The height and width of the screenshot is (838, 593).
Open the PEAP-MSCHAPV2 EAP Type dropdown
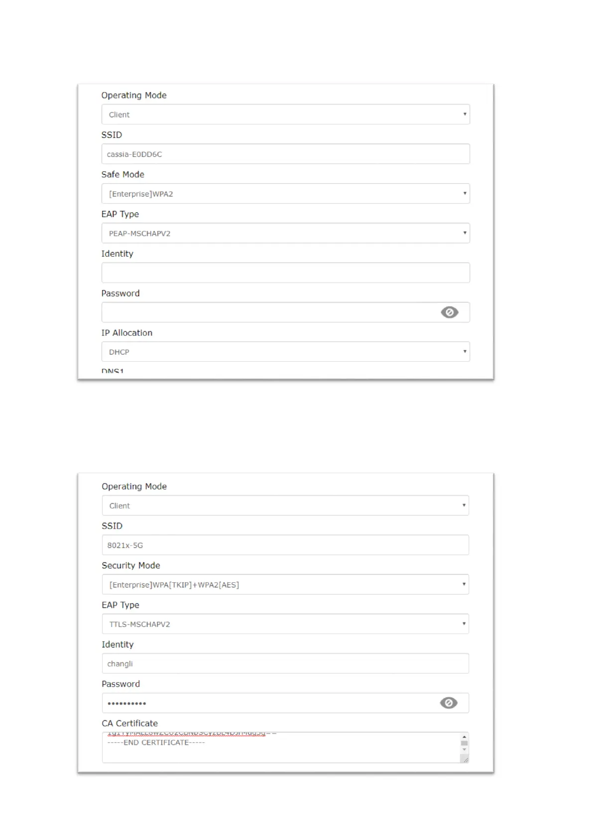[x=285, y=233]
